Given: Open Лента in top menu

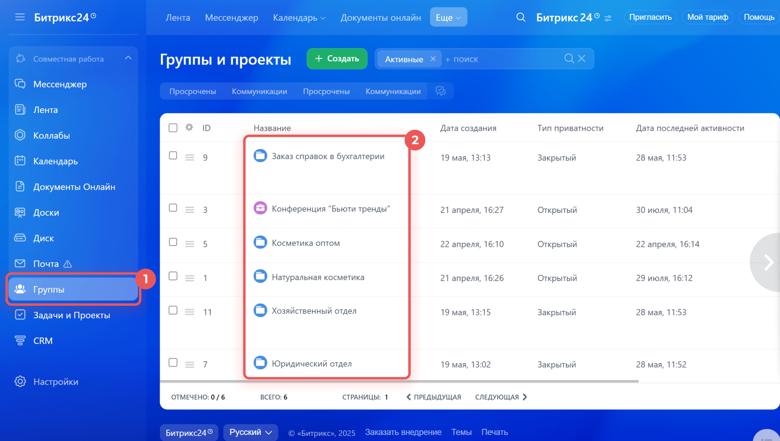Looking at the screenshot, I should (178, 17).
